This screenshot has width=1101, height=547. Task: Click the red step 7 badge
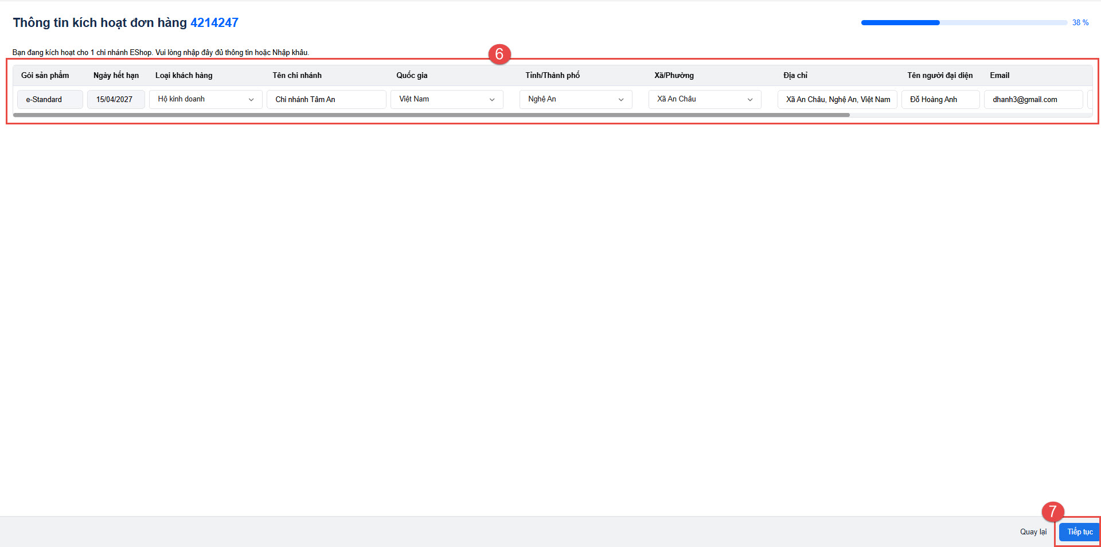(x=1052, y=511)
